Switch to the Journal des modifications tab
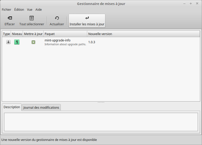 (x=41, y=108)
